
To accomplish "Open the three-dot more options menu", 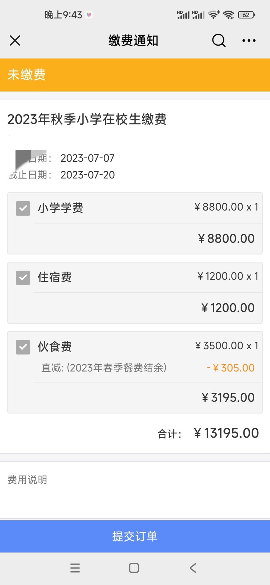I will click(x=249, y=41).
